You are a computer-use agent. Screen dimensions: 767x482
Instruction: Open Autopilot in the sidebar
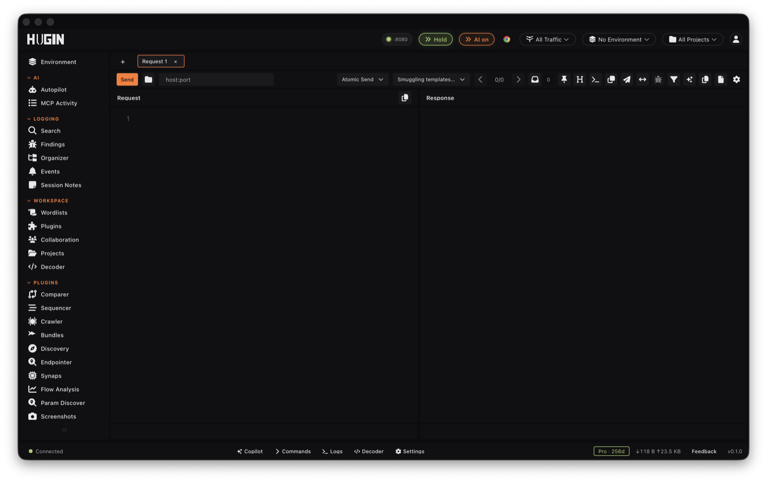[53, 89]
